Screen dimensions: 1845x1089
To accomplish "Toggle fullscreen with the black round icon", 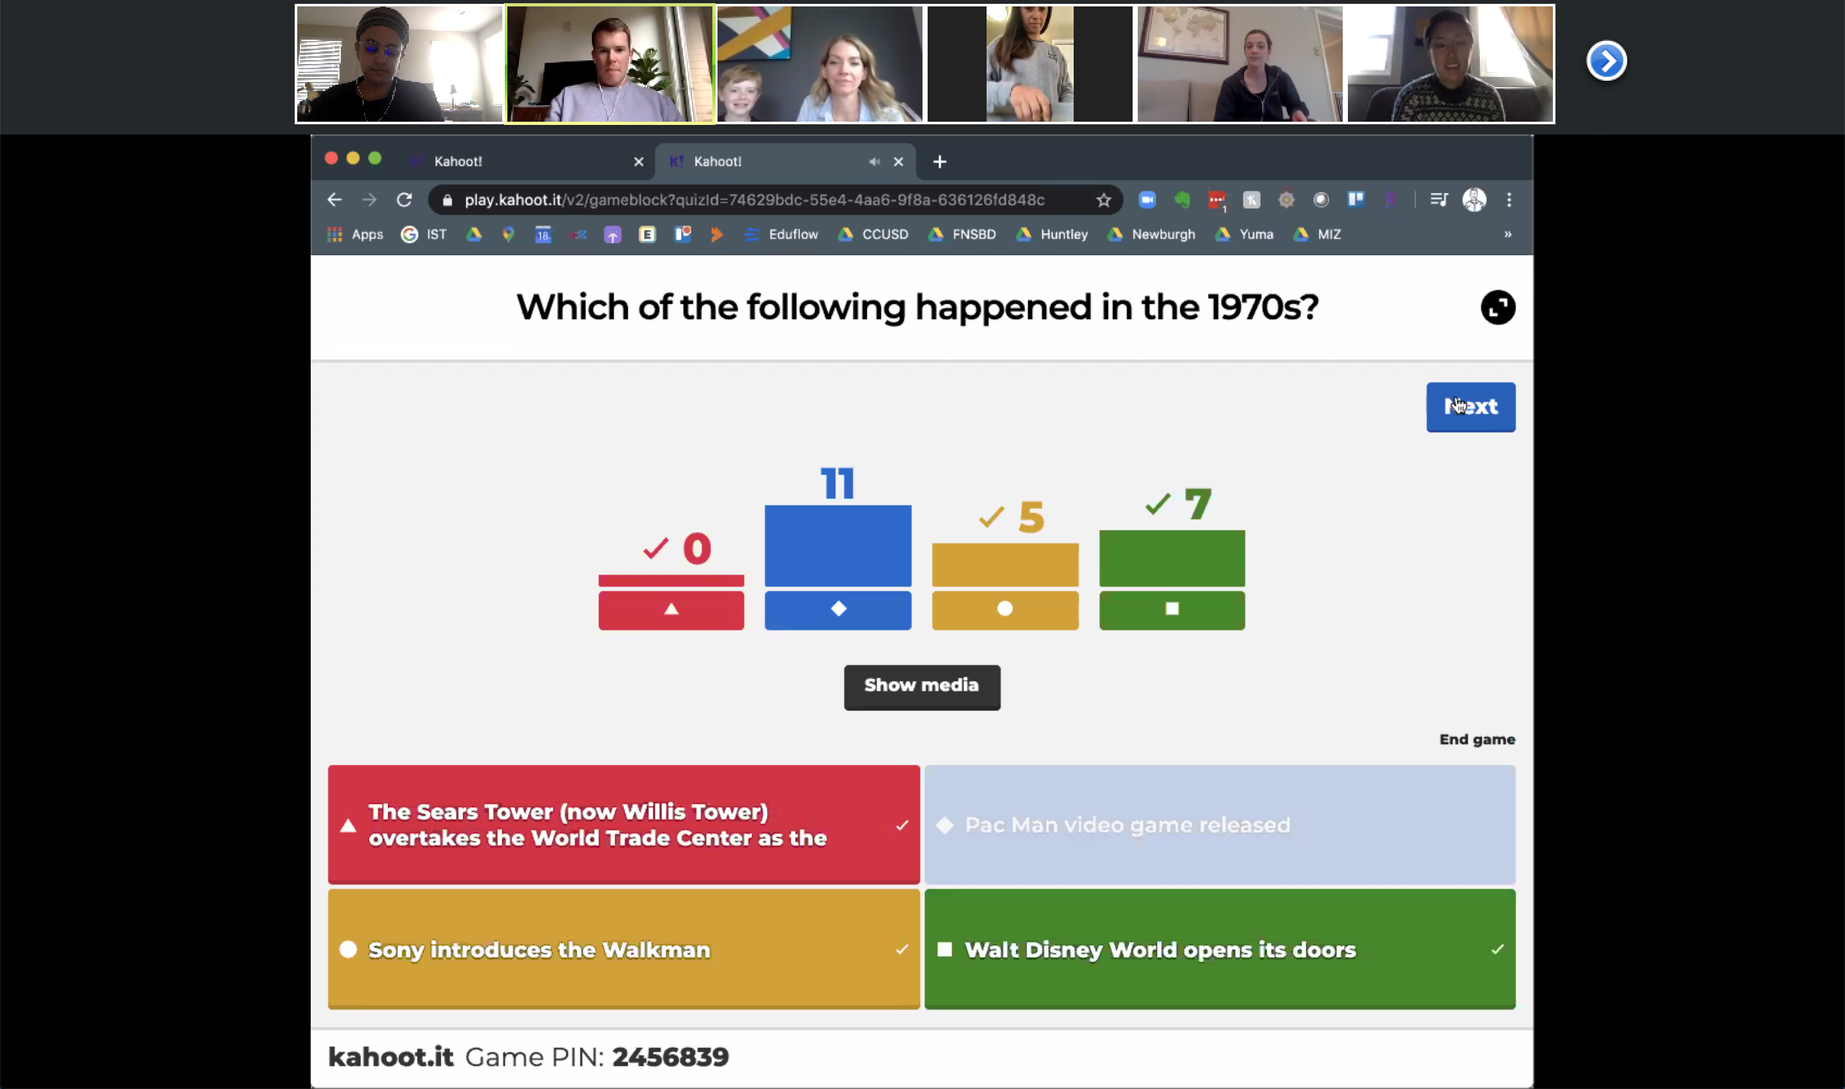I will 1498,307.
